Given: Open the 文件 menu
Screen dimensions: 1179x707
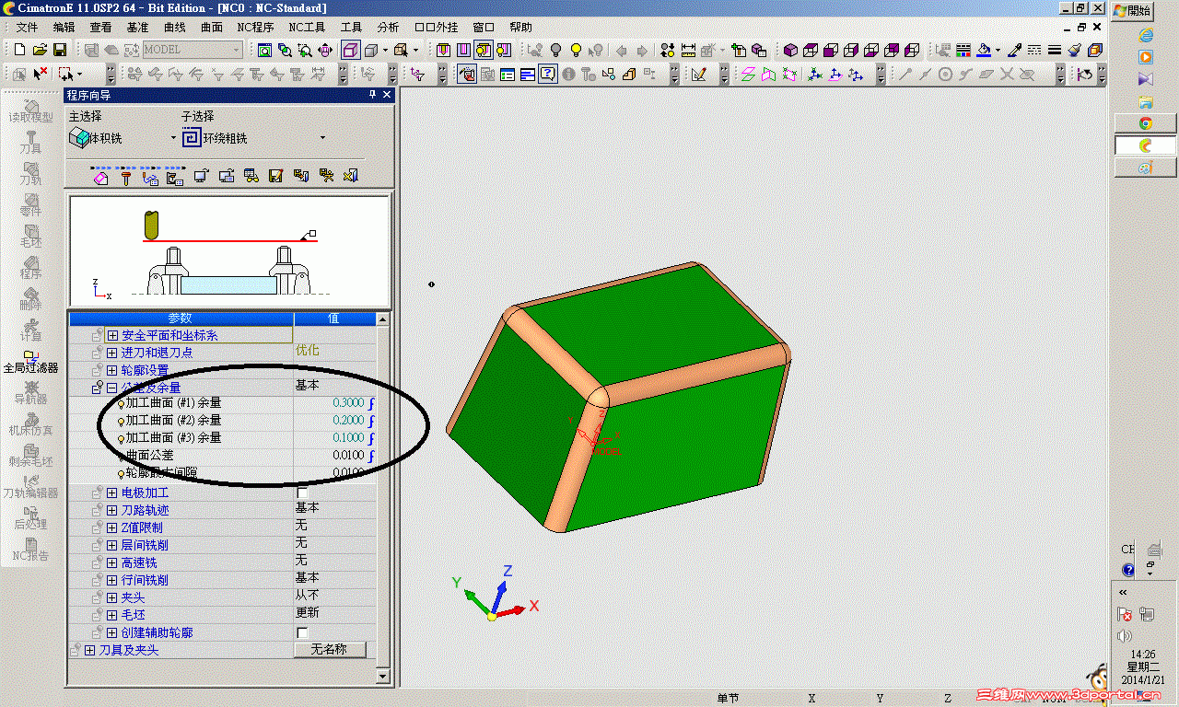Looking at the screenshot, I should click(27, 28).
